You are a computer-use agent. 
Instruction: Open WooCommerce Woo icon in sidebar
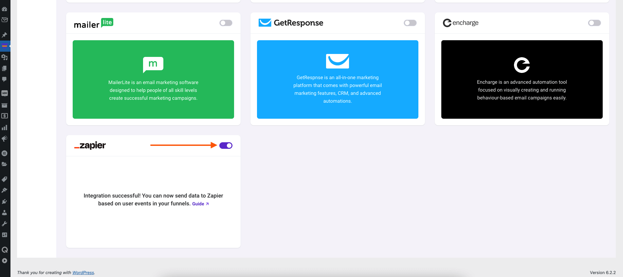click(5, 93)
